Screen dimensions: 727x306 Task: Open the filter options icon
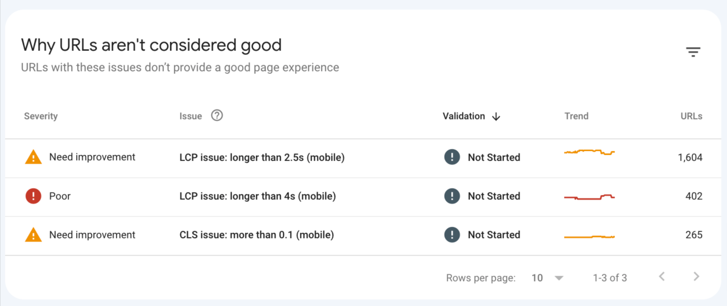tap(693, 51)
